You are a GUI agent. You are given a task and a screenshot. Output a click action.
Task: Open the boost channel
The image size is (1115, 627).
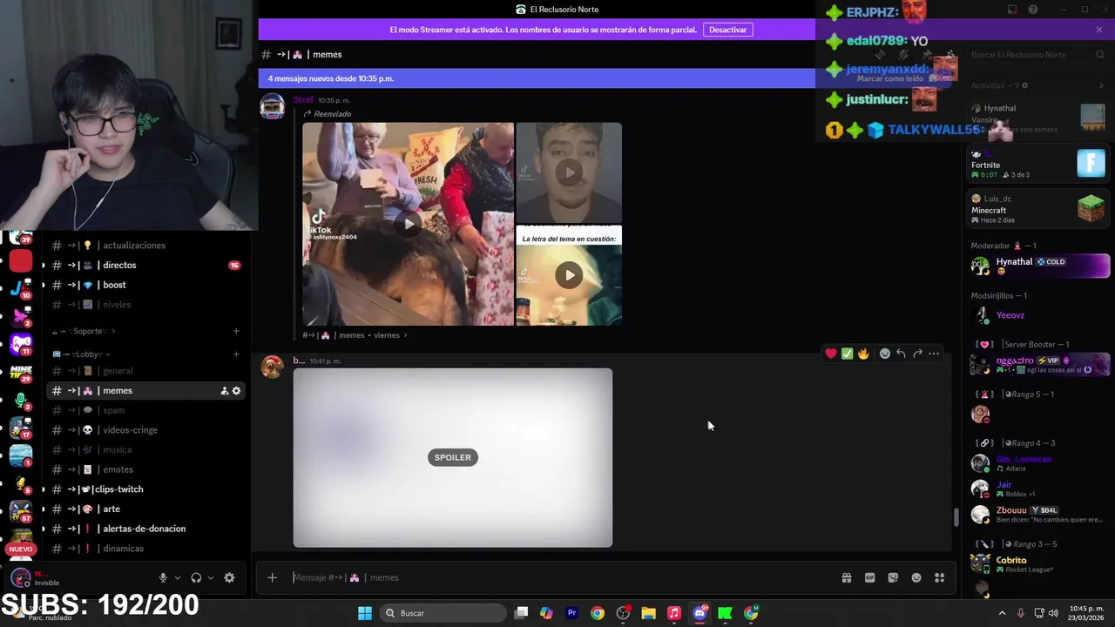145,285
